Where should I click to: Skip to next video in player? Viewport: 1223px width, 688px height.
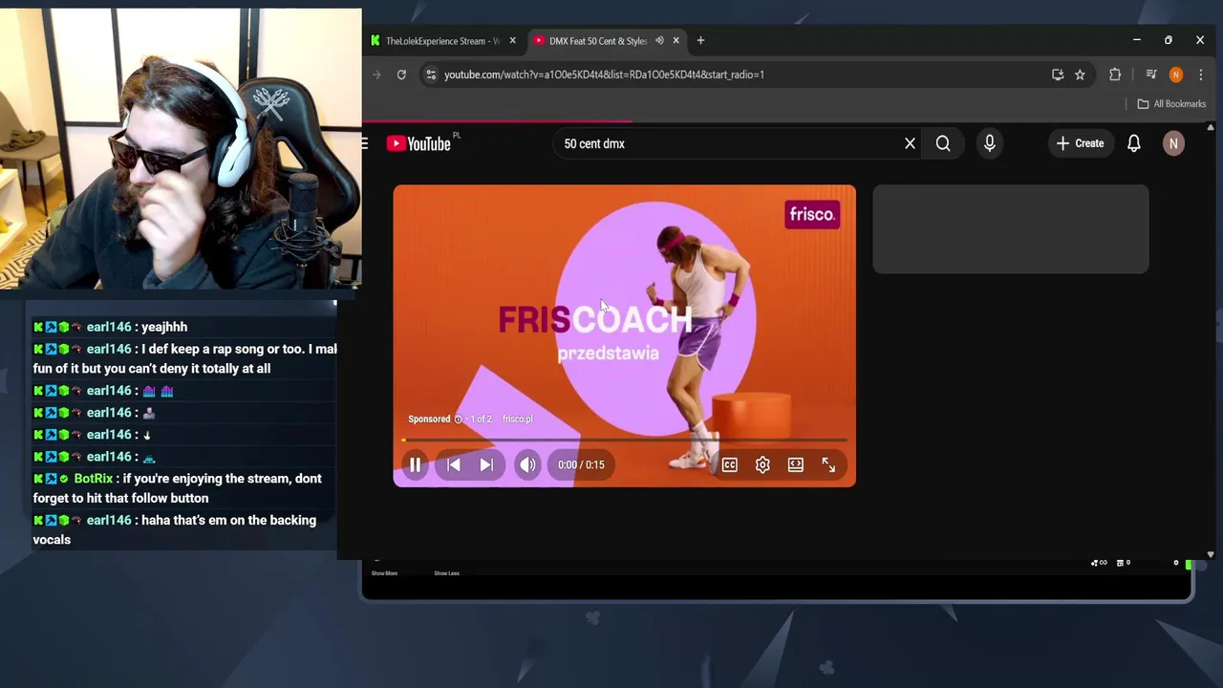[486, 464]
